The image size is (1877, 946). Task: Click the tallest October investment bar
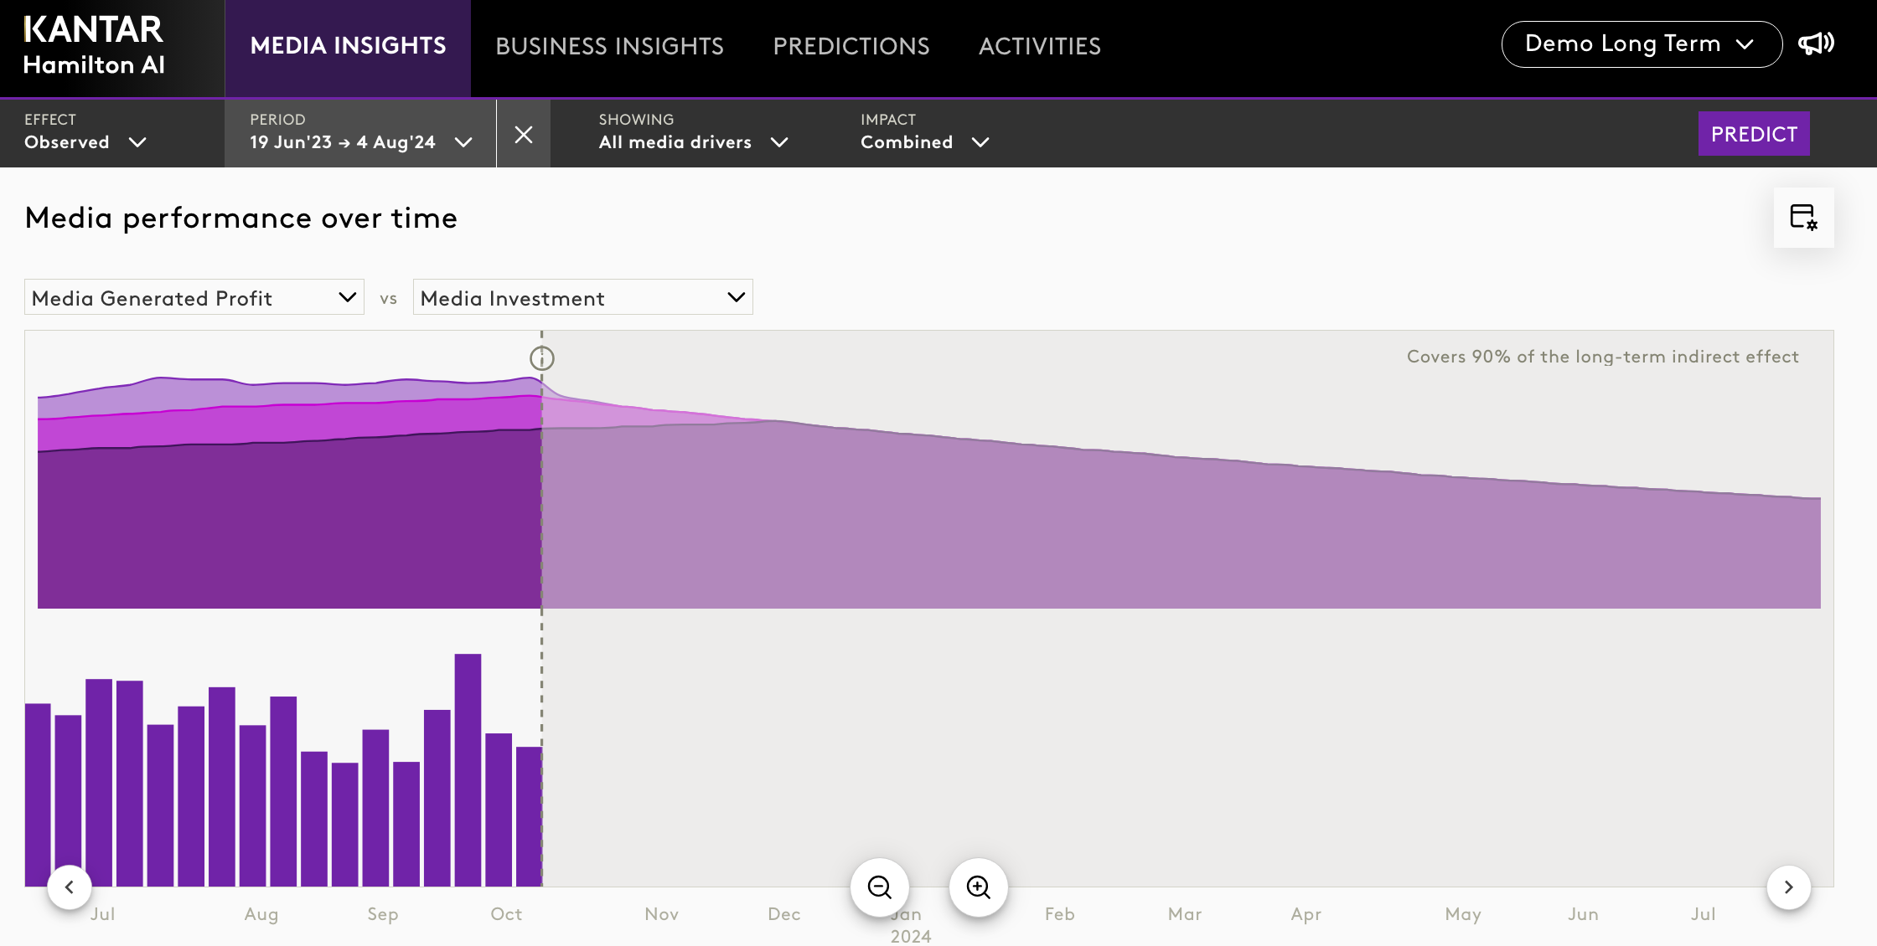pos(468,769)
